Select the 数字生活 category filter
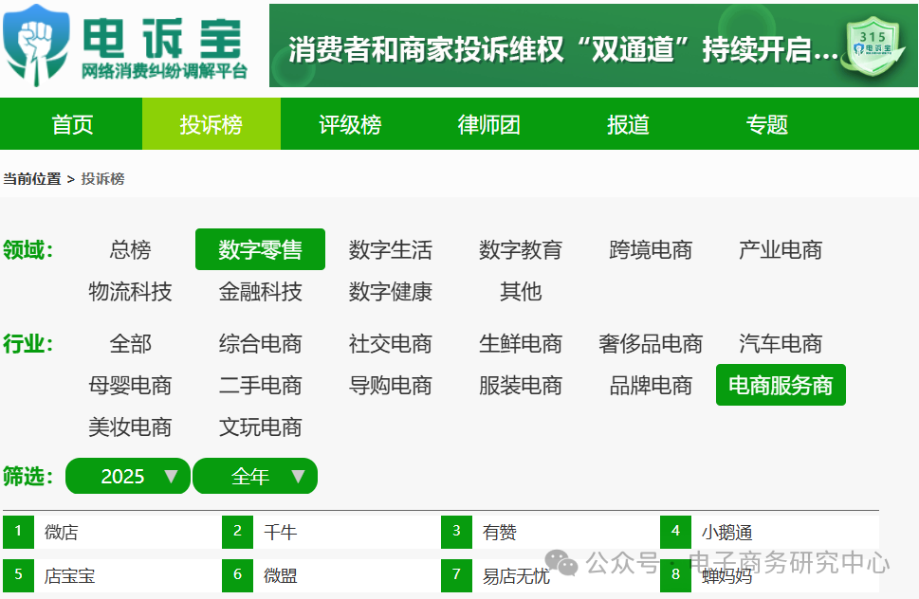Viewport: 919px width, 599px height. click(x=391, y=249)
